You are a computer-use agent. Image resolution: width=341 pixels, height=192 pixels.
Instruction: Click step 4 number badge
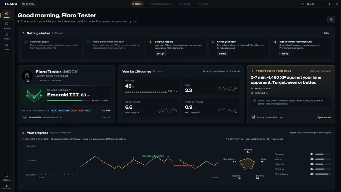213,42
